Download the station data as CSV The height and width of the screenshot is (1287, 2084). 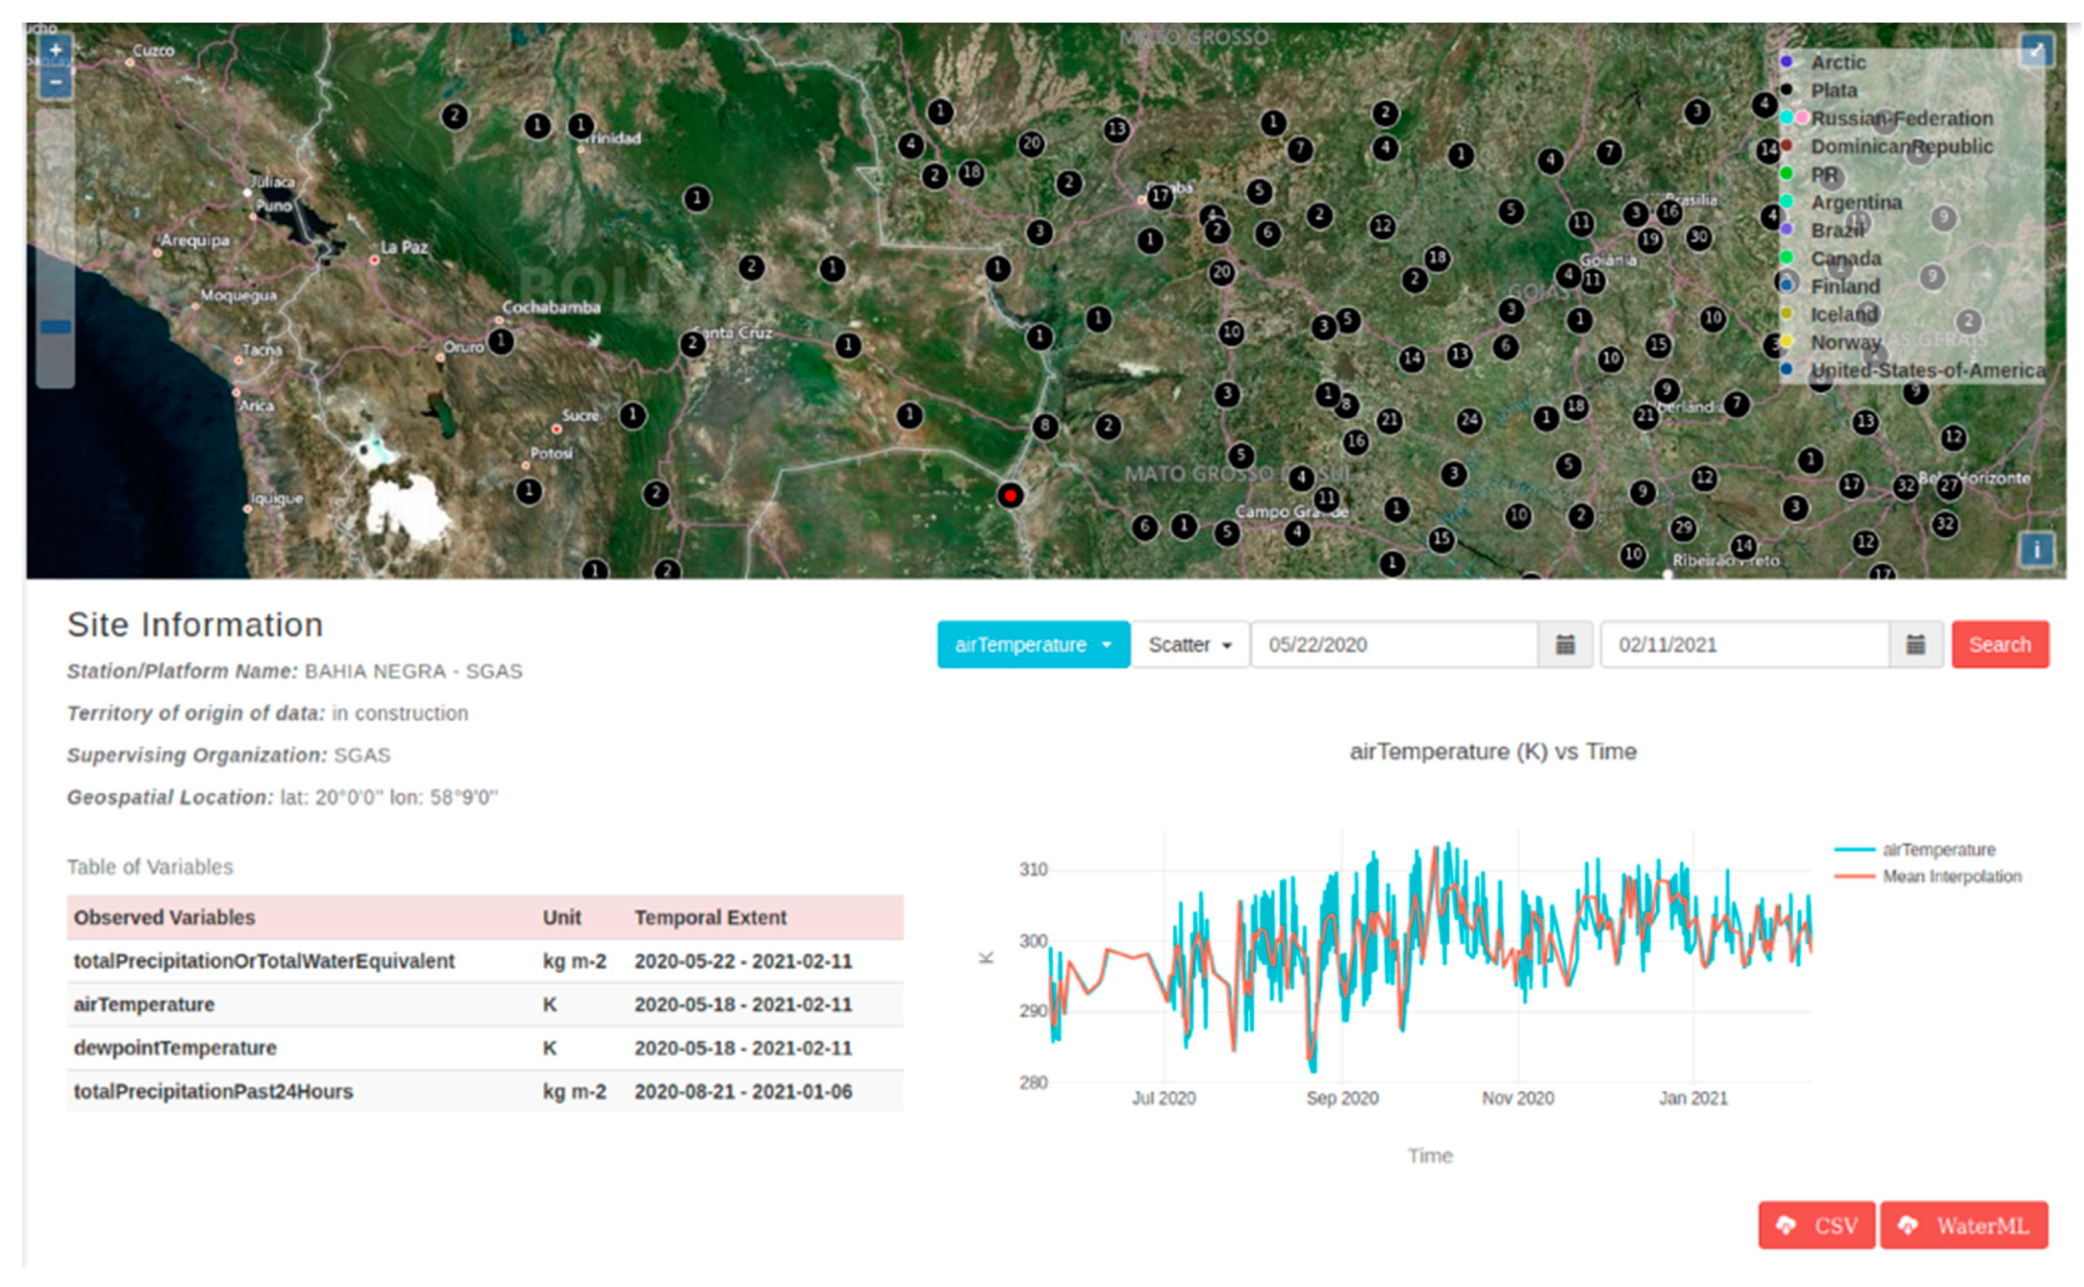[x=1816, y=1225]
